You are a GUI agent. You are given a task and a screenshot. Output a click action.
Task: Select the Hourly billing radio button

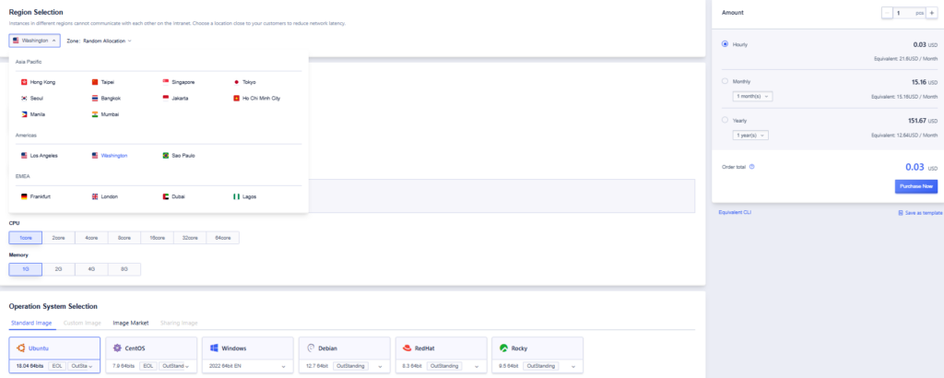pos(726,44)
